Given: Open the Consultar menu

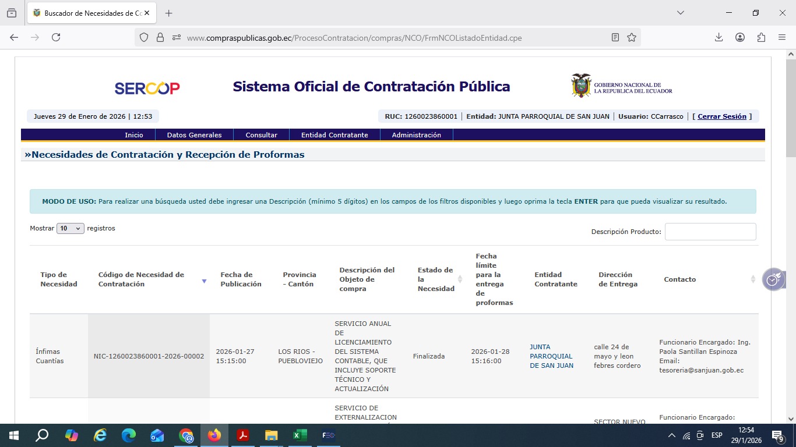Looking at the screenshot, I should click(261, 135).
